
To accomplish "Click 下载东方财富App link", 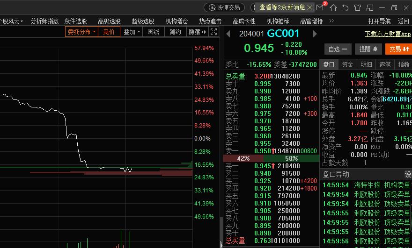I will (x=388, y=34).
